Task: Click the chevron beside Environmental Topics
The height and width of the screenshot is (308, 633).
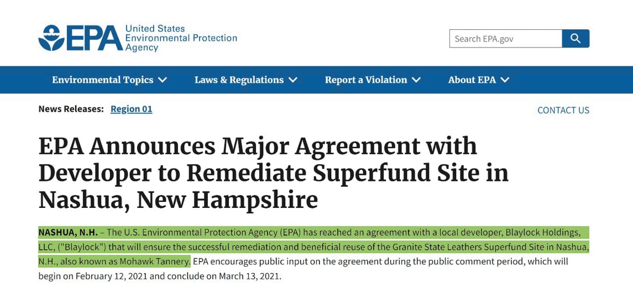Action: click(x=163, y=80)
